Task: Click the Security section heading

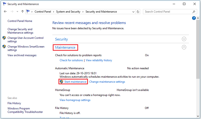Action: (61, 39)
